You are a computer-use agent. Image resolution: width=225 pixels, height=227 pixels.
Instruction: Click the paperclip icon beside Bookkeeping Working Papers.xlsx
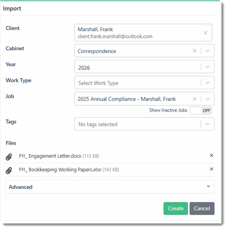(9, 170)
